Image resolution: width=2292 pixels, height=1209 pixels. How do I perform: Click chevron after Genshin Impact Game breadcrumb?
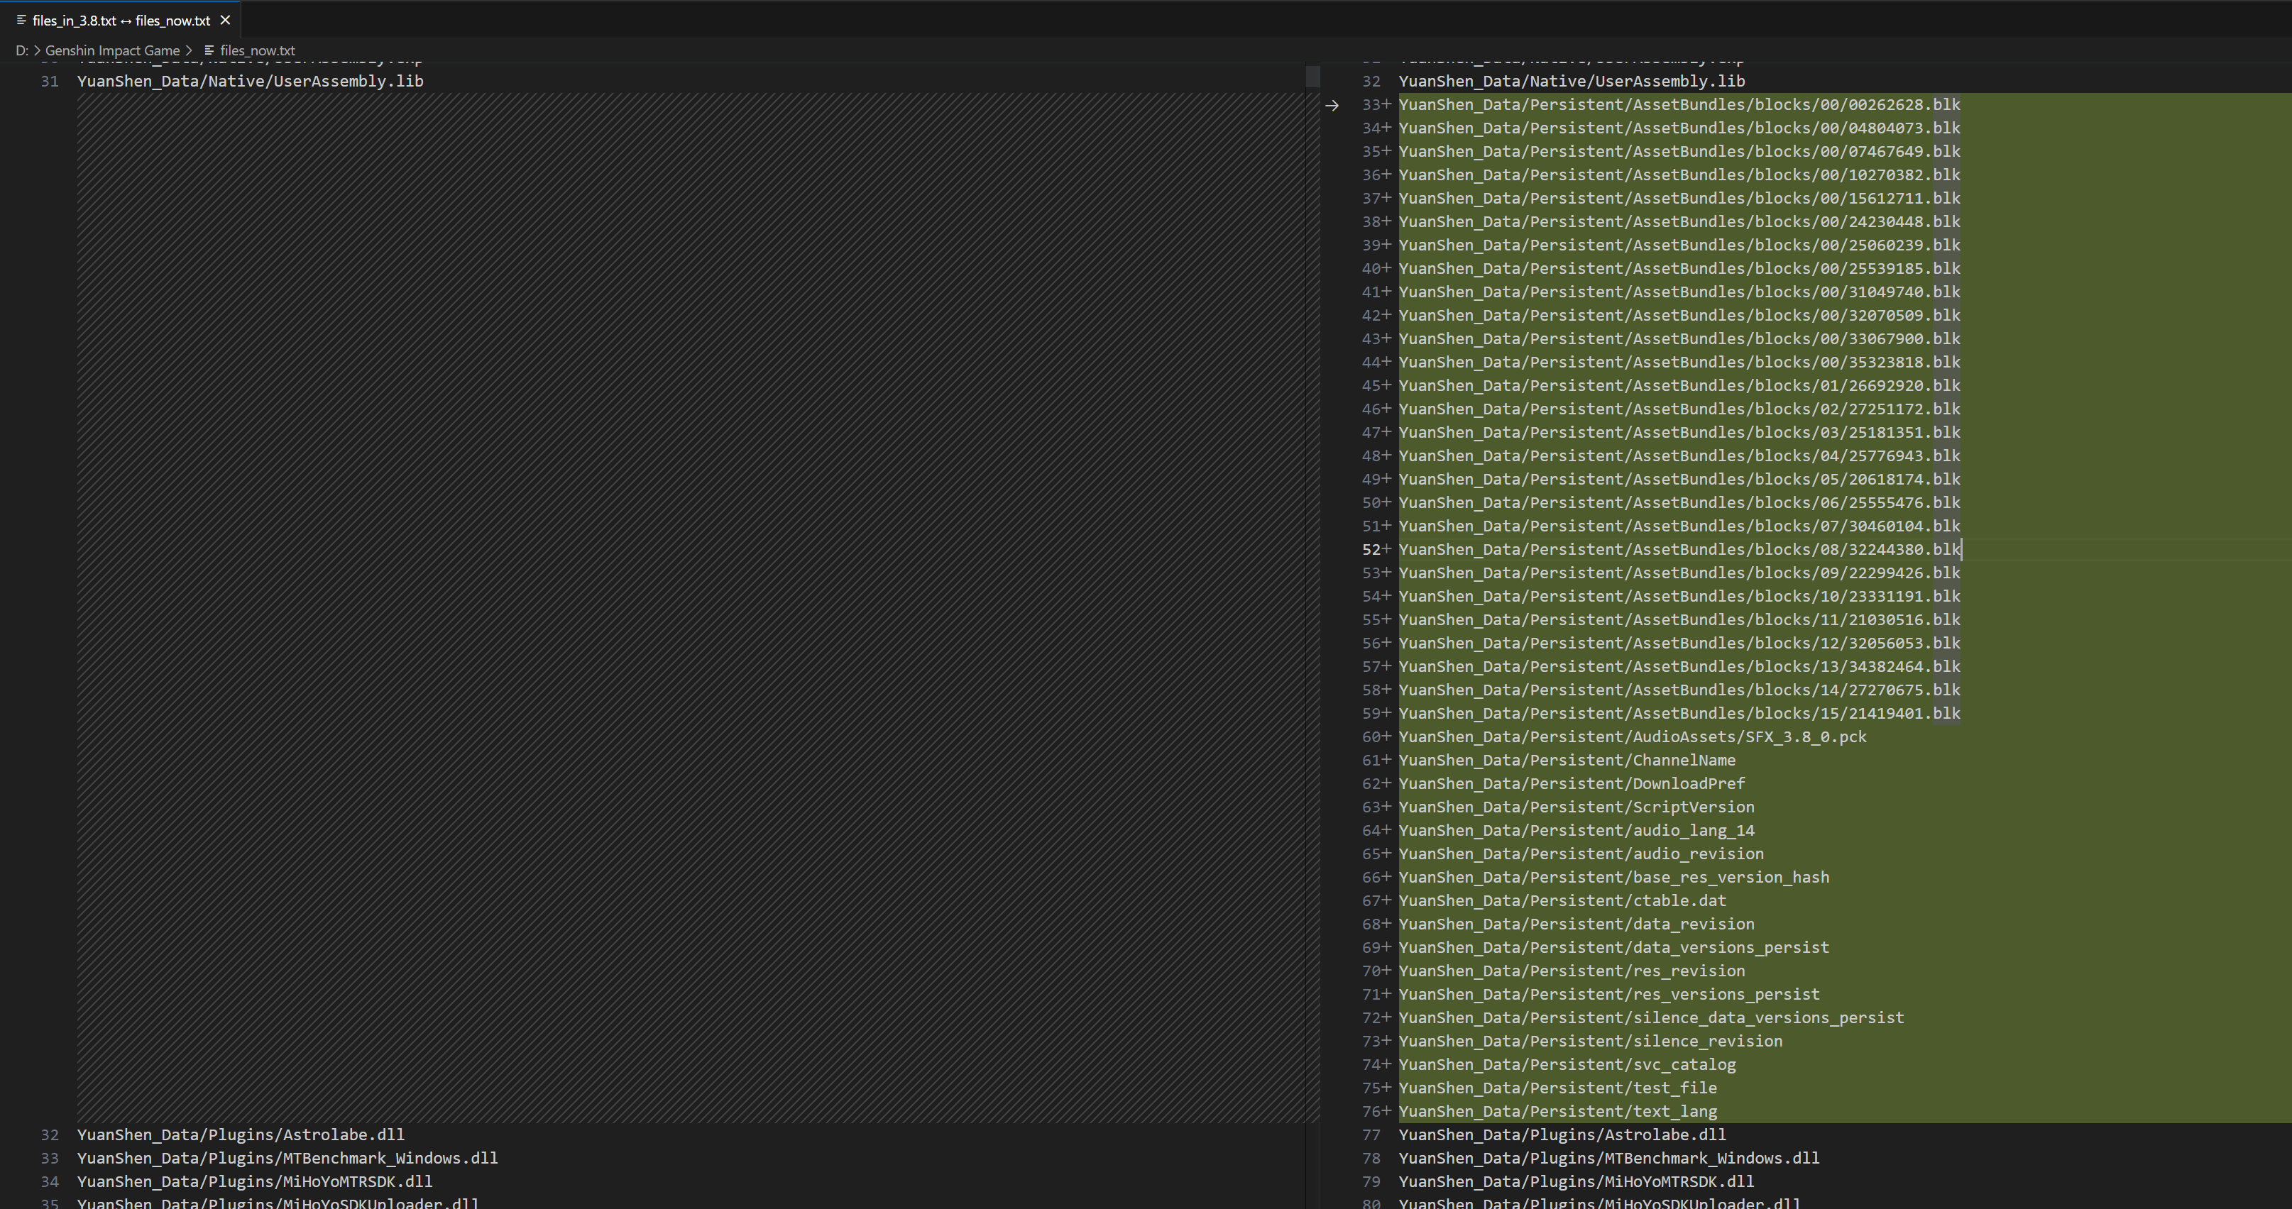pyautogui.click(x=190, y=50)
